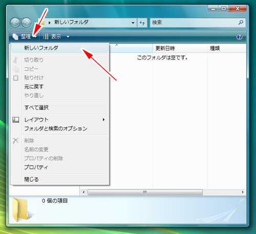Click the Back navigation arrow button
The width and height of the screenshot is (256, 234).
15,23
